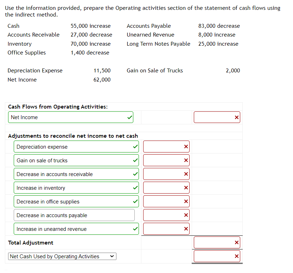The height and width of the screenshot is (273, 293).
Task: Click the red X beside the Net Income amount
Action: (236, 117)
